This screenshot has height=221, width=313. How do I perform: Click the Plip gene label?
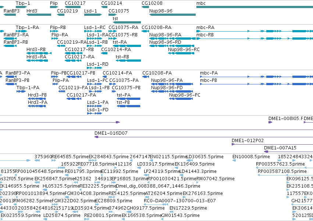pyautogui.click(x=54, y=3)
